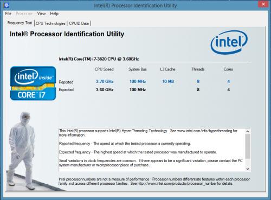Click the System Bus column header

138,69
